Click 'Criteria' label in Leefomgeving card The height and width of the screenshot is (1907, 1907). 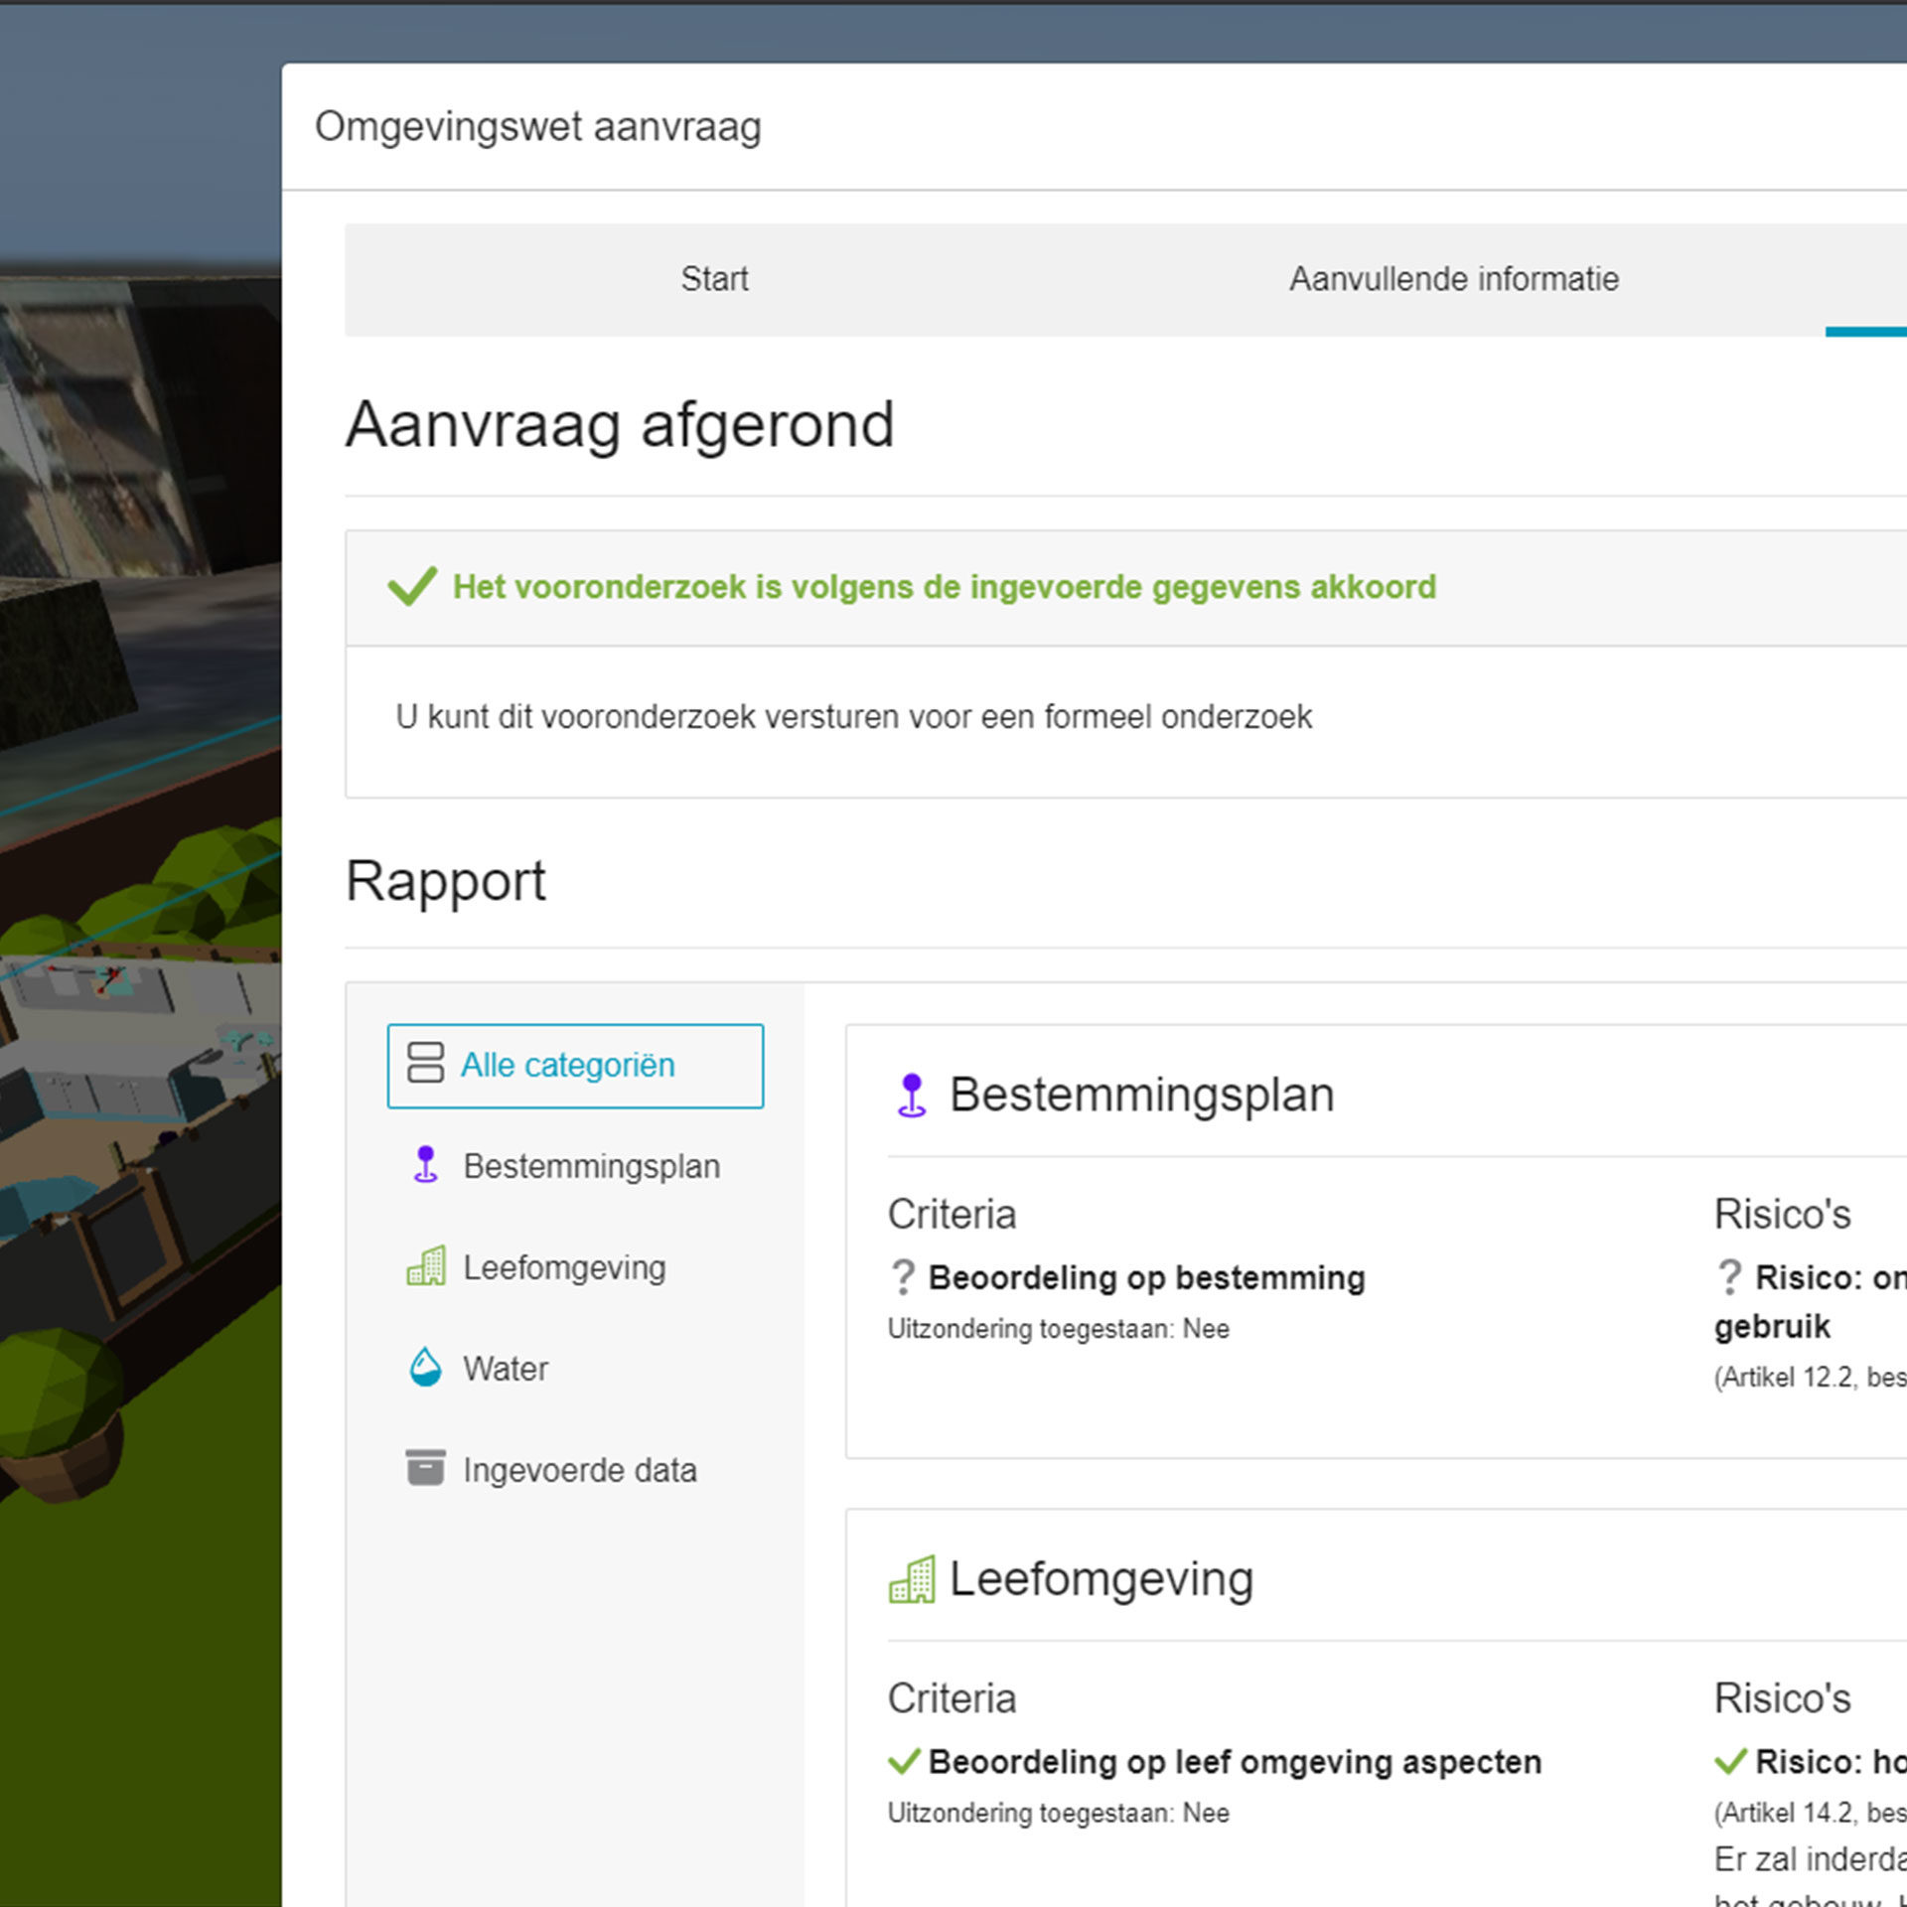point(952,1699)
